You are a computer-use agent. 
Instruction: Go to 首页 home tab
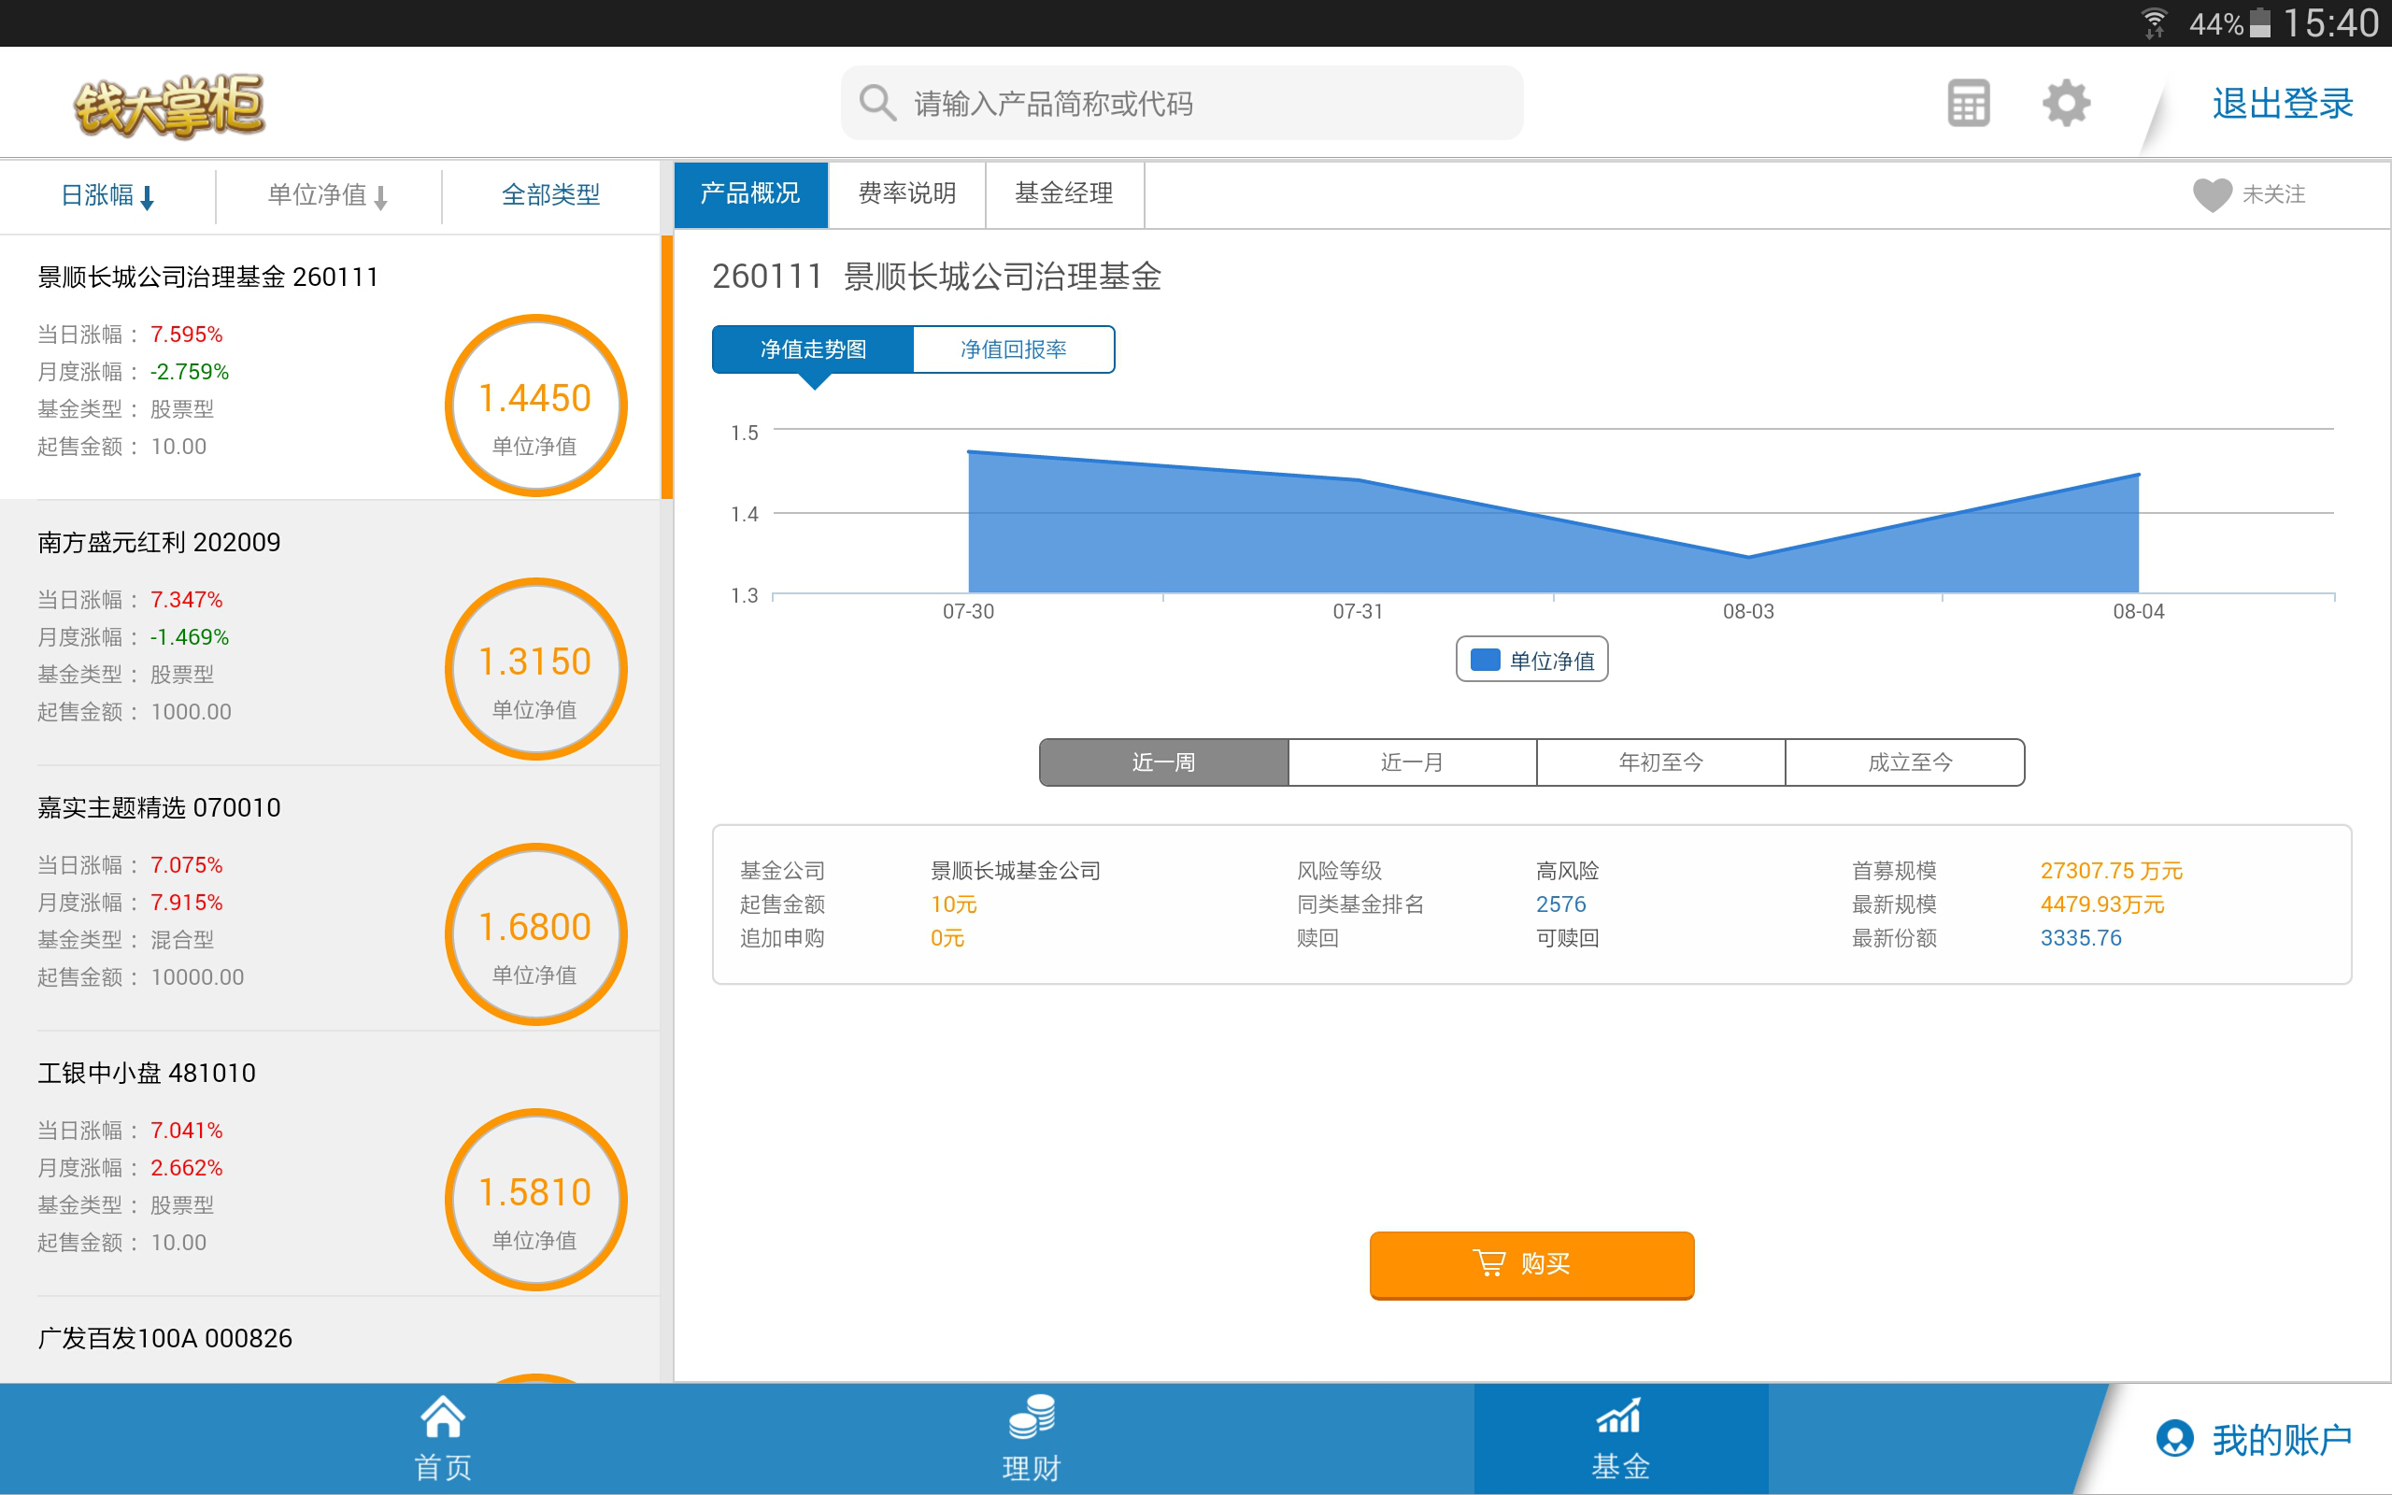[x=442, y=1439]
